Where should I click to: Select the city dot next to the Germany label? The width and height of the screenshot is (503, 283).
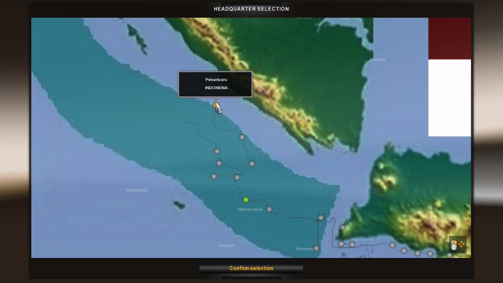pyautogui.click(x=317, y=248)
